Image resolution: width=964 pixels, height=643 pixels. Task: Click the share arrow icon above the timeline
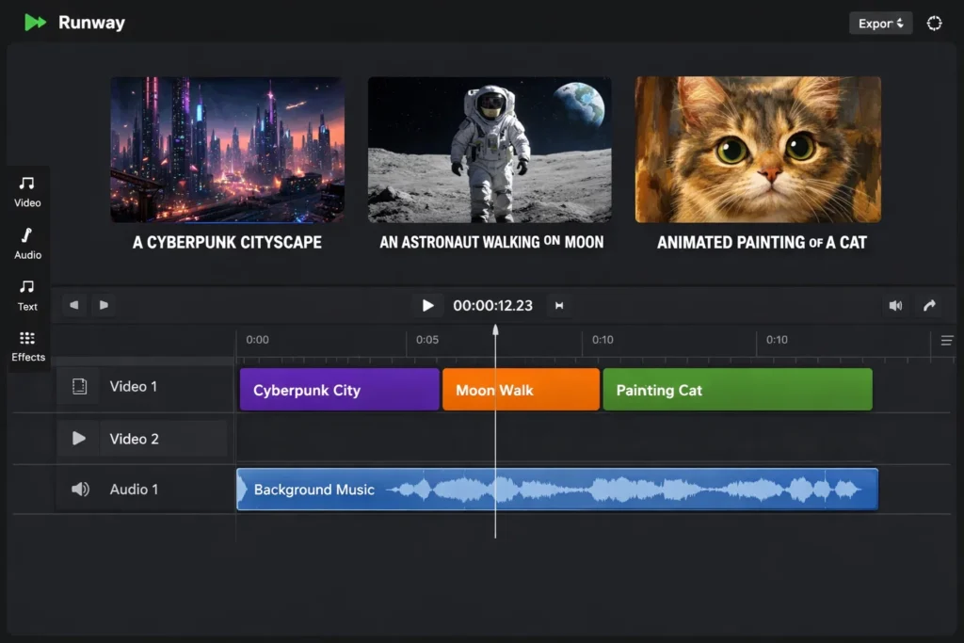[x=930, y=304]
